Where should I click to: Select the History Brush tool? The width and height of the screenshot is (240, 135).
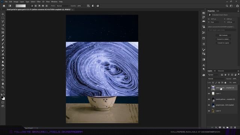3,51
